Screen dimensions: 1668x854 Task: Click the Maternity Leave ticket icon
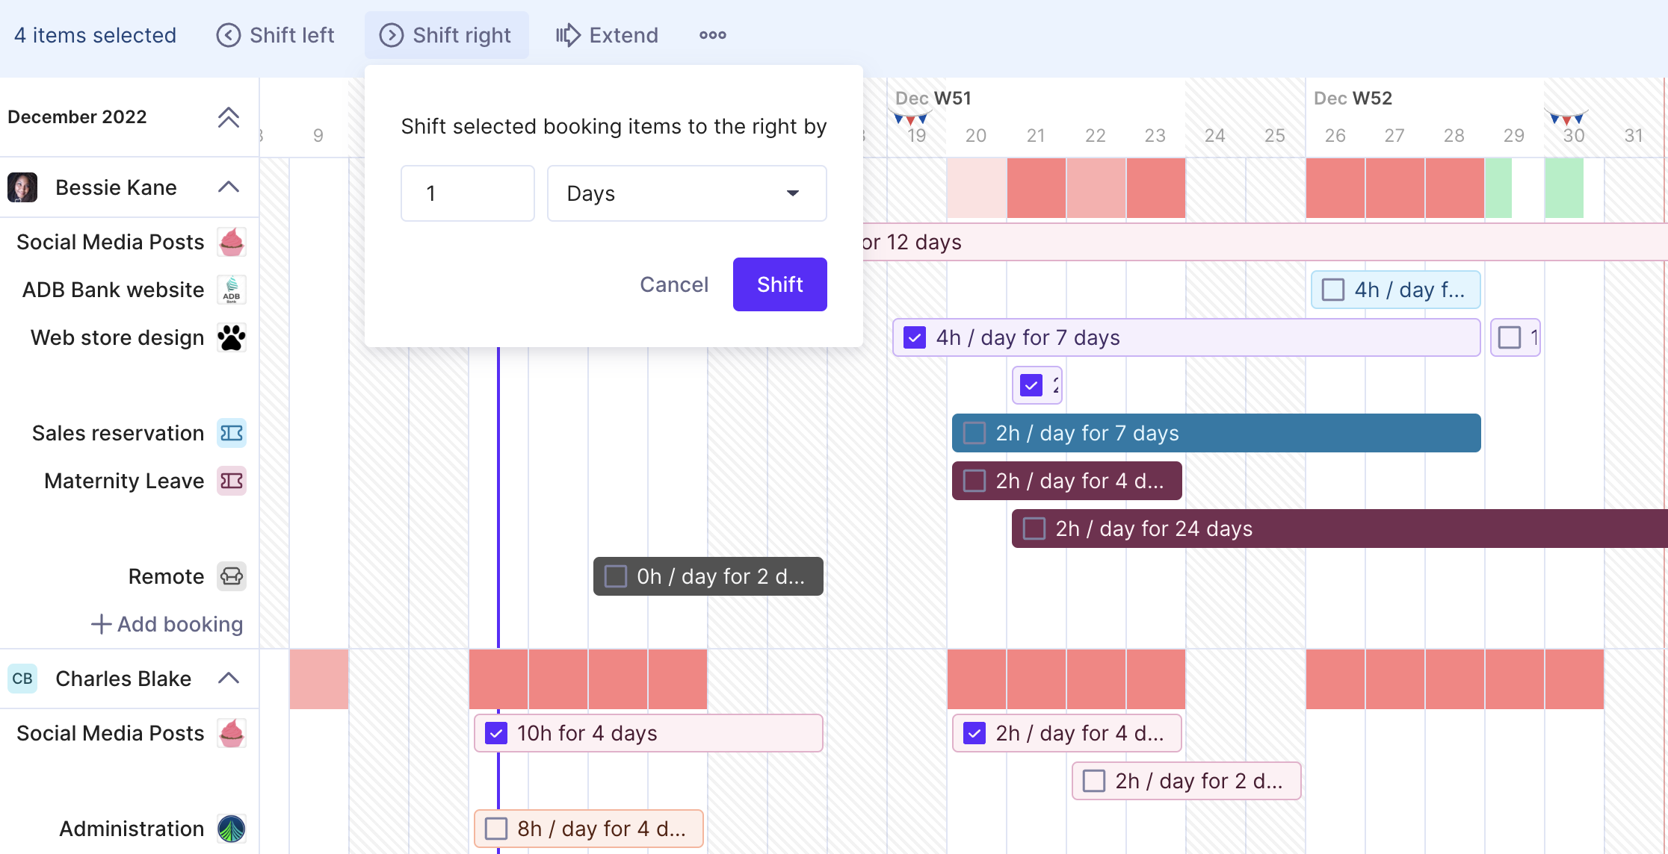(x=232, y=481)
